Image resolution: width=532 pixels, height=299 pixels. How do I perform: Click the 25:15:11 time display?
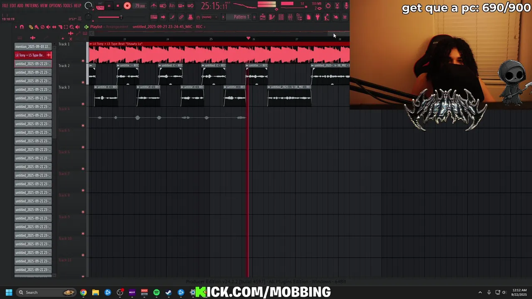[x=214, y=6]
